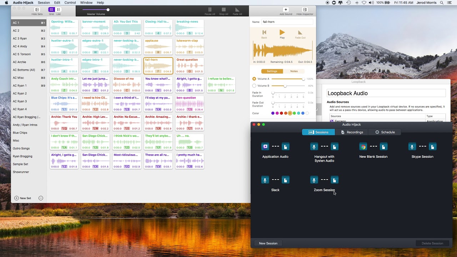Choose the purple color swatch

point(273,113)
